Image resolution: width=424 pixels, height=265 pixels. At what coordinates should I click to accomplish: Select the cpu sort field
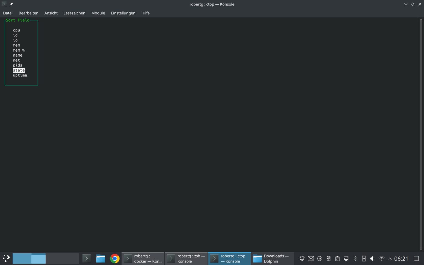coord(17,30)
